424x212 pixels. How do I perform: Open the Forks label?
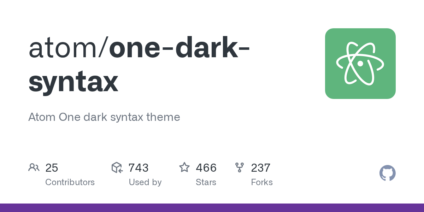click(x=262, y=182)
